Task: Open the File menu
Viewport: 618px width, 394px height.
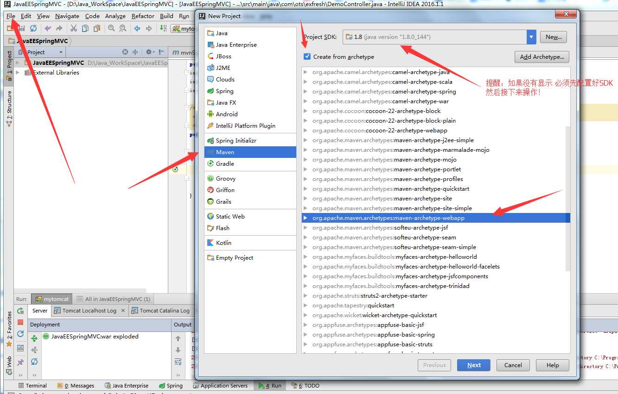Action: point(11,16)
